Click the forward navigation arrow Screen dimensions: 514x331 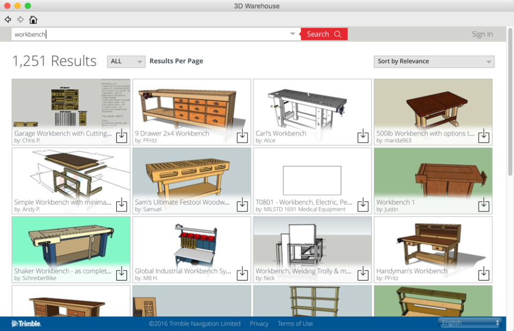20,19
